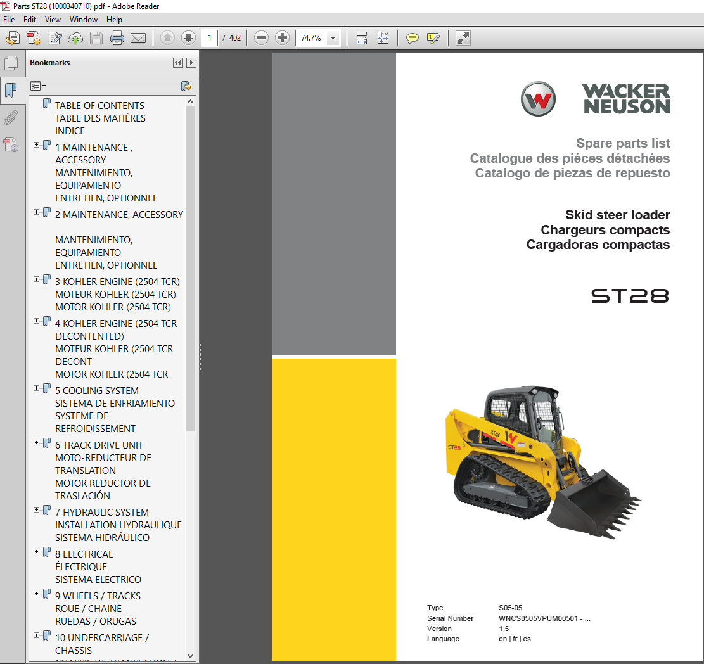Switch to read mode view
Screen dimensions: 704x664
pyautogui.click(x=463, y=38)
